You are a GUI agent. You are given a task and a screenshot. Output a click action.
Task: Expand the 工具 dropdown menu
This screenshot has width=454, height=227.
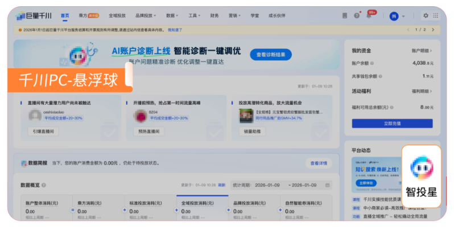tap(194, 15)
